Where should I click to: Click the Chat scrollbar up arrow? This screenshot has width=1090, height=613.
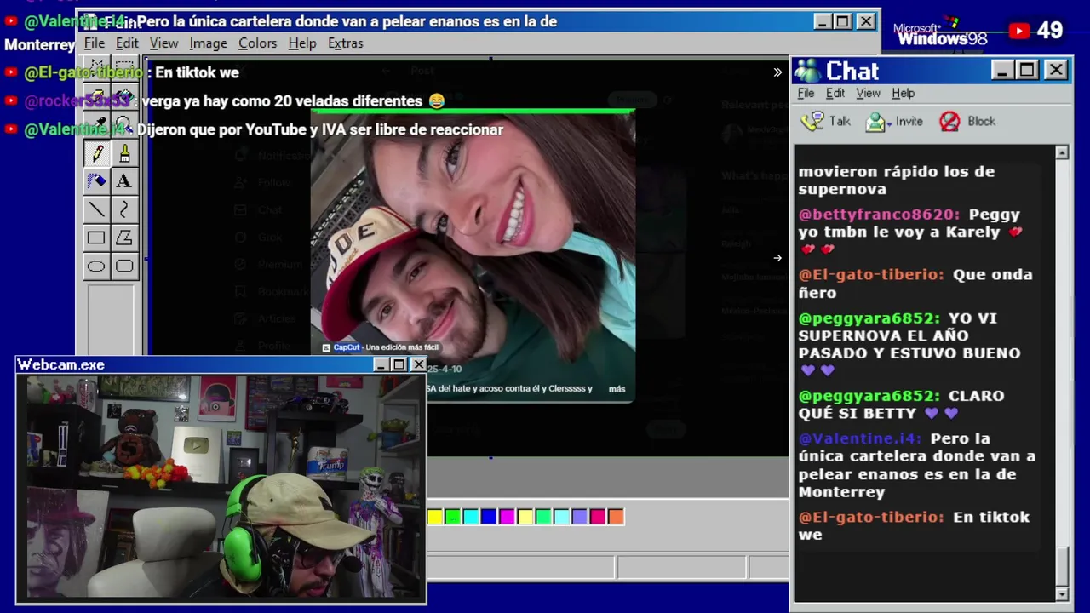pos(1062,152)
